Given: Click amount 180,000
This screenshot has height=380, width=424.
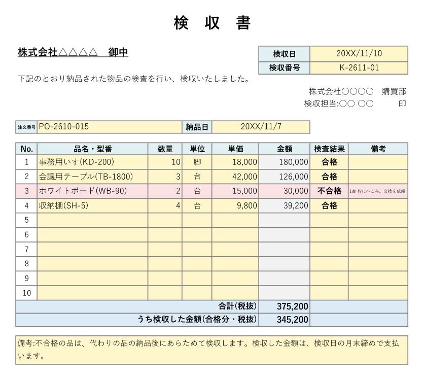Looking at the screenshot, I should coord(284,162).
